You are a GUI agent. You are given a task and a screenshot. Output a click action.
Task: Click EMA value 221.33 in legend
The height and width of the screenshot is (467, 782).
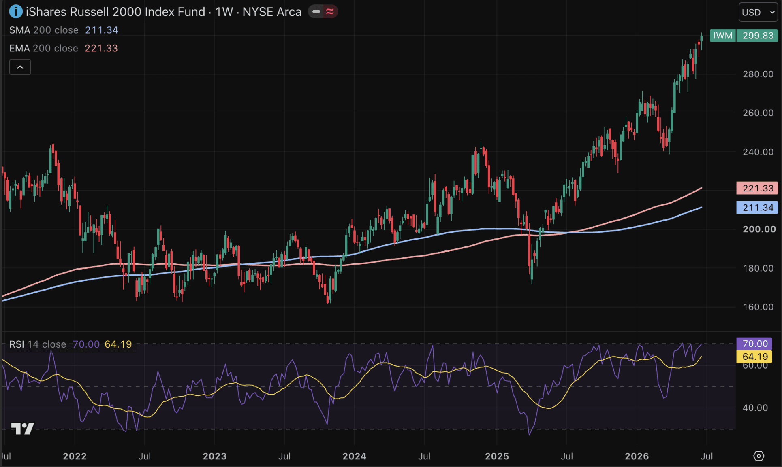click(101, 48)
